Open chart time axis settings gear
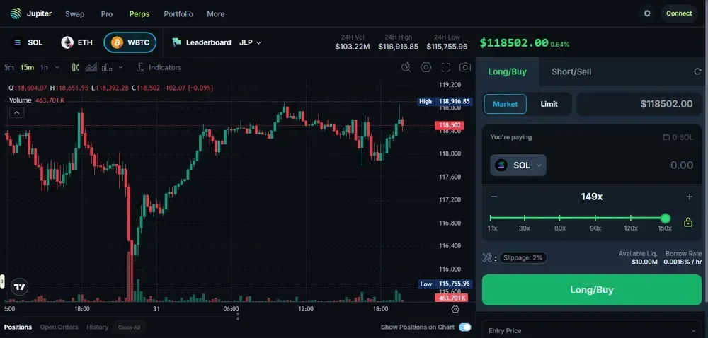Image resolution: width=708 pixels, height=338 pixels. (x=455, y=309)
